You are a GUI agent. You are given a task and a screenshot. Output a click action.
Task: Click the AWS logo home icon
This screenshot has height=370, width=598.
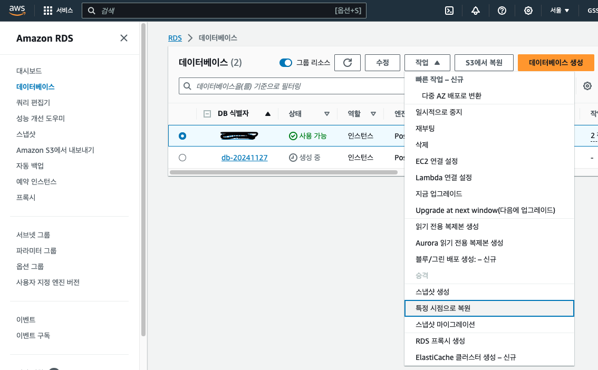[x=17, y=11]
